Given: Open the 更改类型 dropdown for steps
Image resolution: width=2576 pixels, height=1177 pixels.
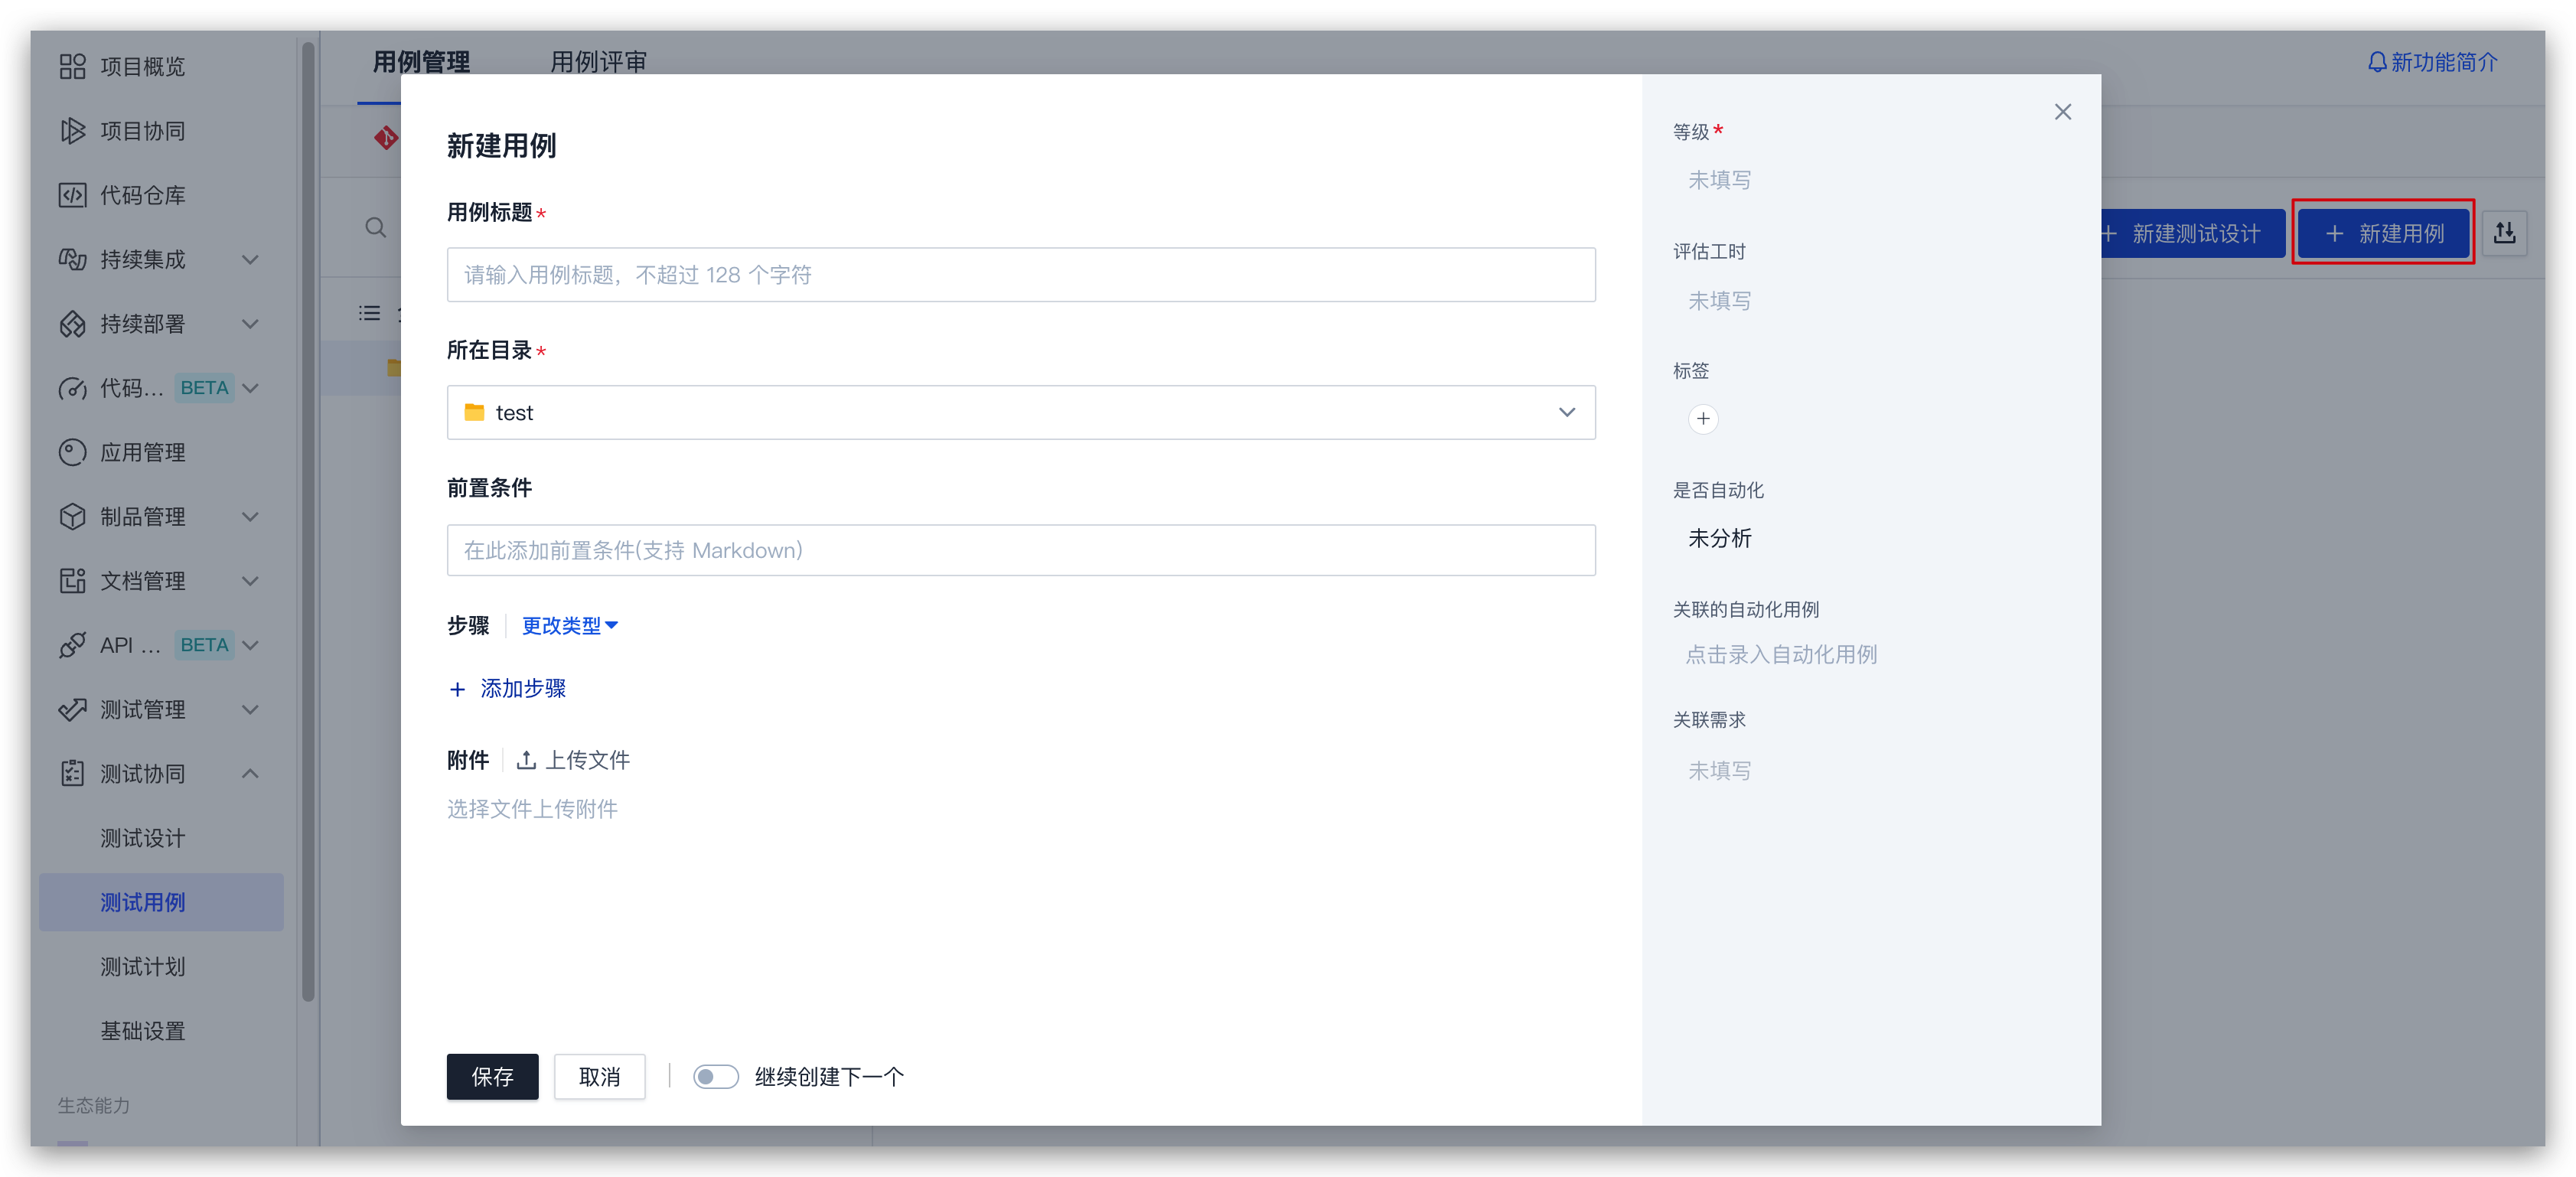Looking at the screenshot, I should click(570, 626).
